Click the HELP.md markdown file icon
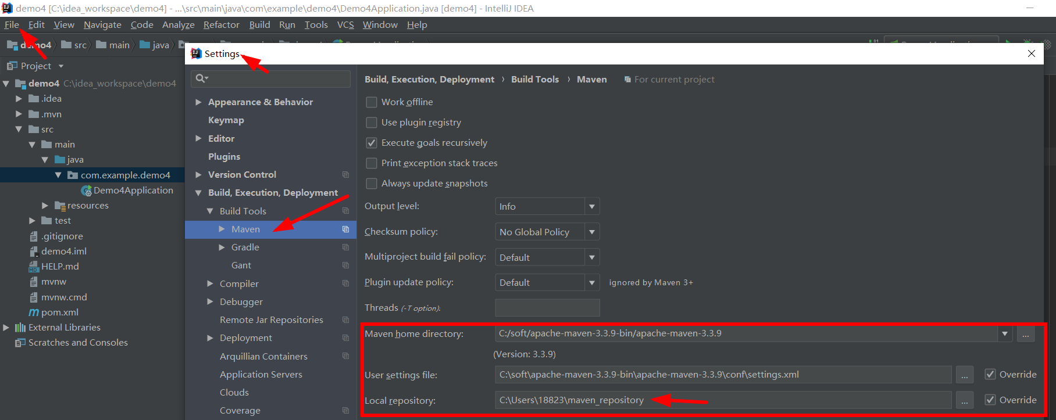 pyautogui.click(x=34, y=267)
